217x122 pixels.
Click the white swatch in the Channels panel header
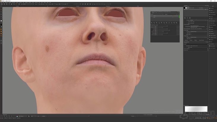[186, 8]
